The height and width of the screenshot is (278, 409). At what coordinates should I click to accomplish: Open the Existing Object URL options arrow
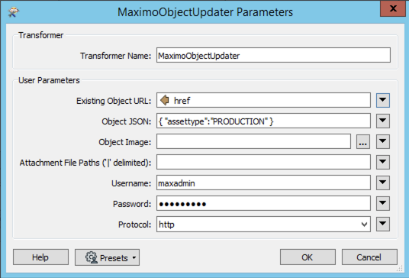[382, 100]
